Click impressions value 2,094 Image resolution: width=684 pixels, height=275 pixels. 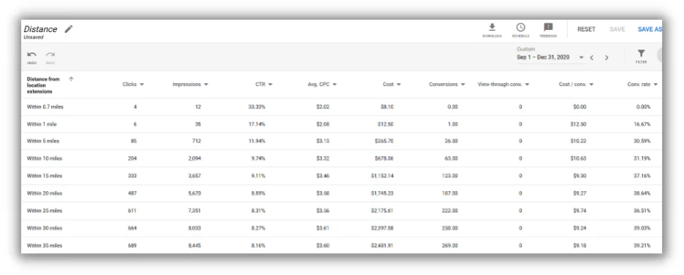click(x=194, y=159)
